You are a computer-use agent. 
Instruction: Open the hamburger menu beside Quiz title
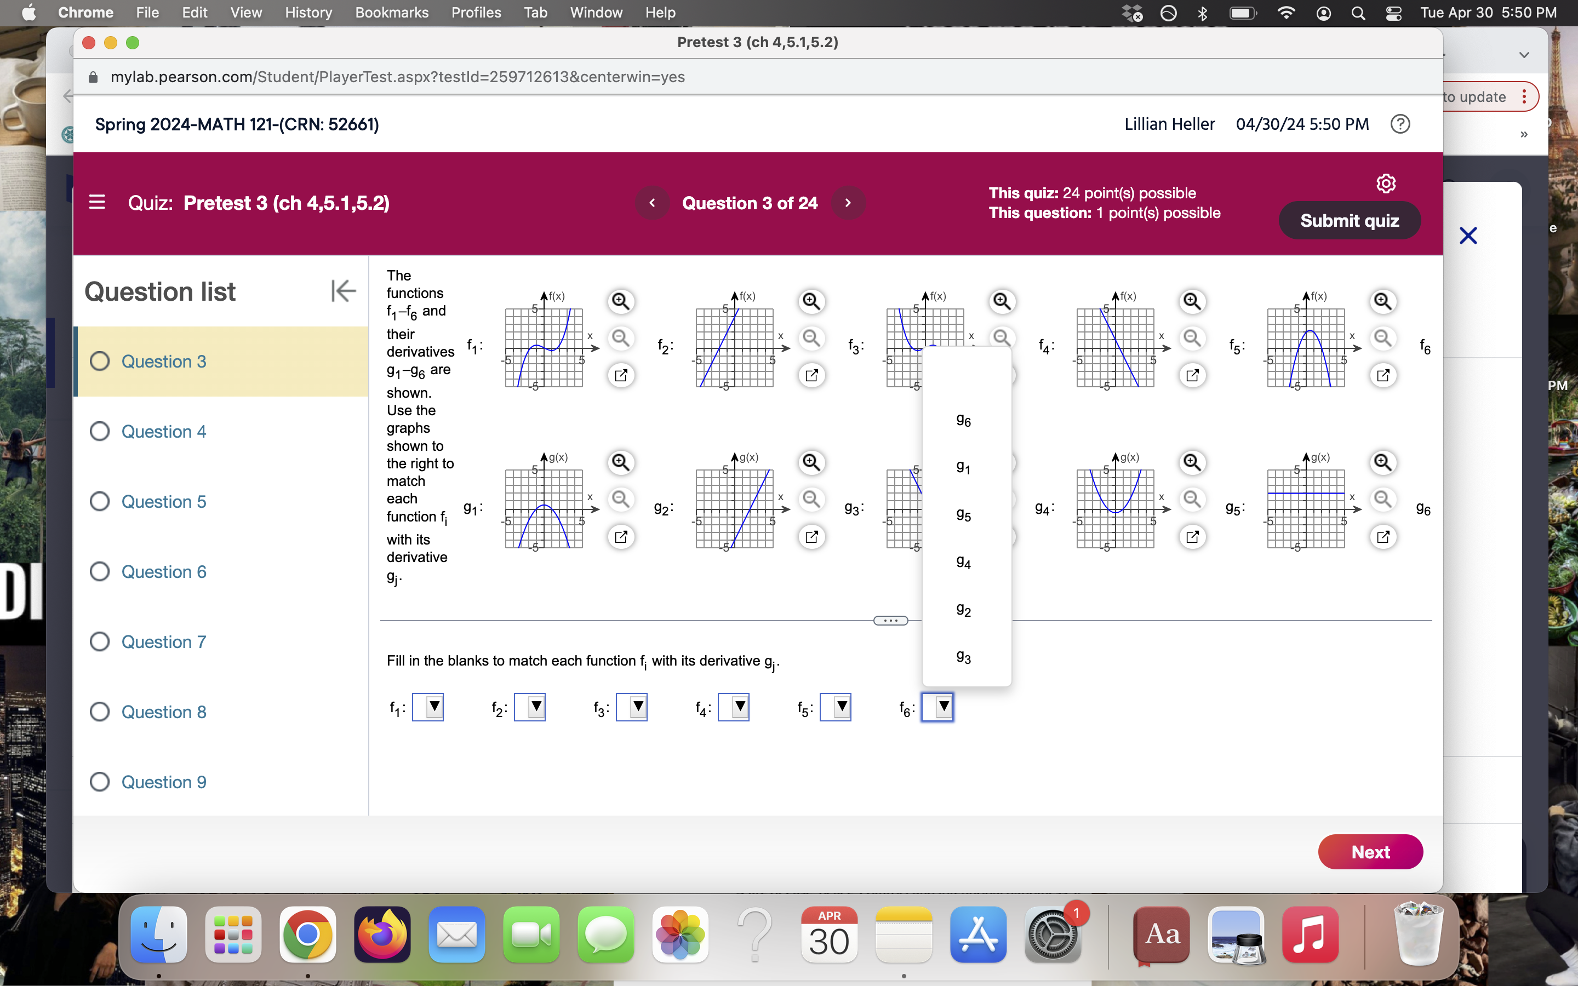[x=97, y=202]
